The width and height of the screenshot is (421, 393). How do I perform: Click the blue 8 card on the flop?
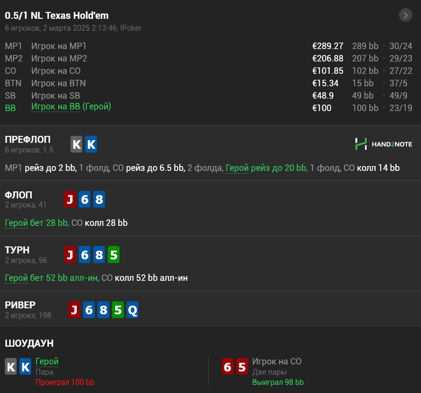click(99, 199)
